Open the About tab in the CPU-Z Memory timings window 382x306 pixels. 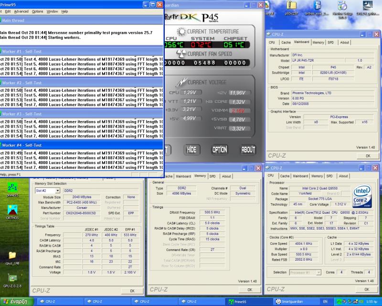[x=226, y=176]
